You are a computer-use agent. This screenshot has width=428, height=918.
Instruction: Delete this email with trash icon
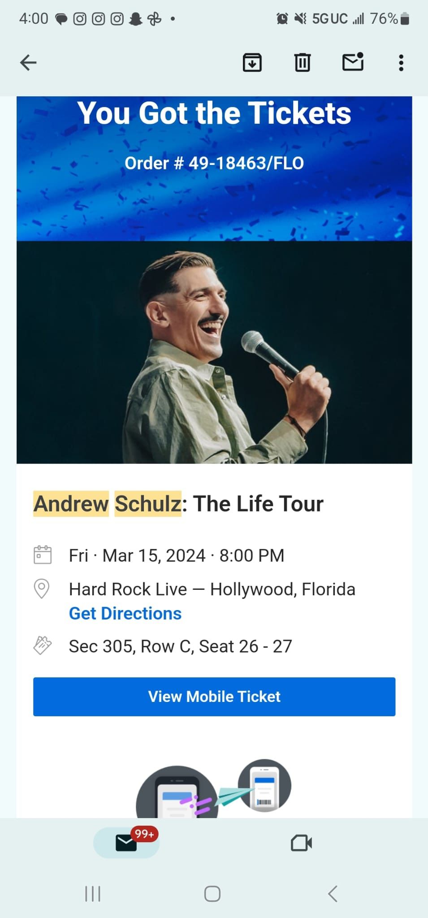(x=303, y=63)
